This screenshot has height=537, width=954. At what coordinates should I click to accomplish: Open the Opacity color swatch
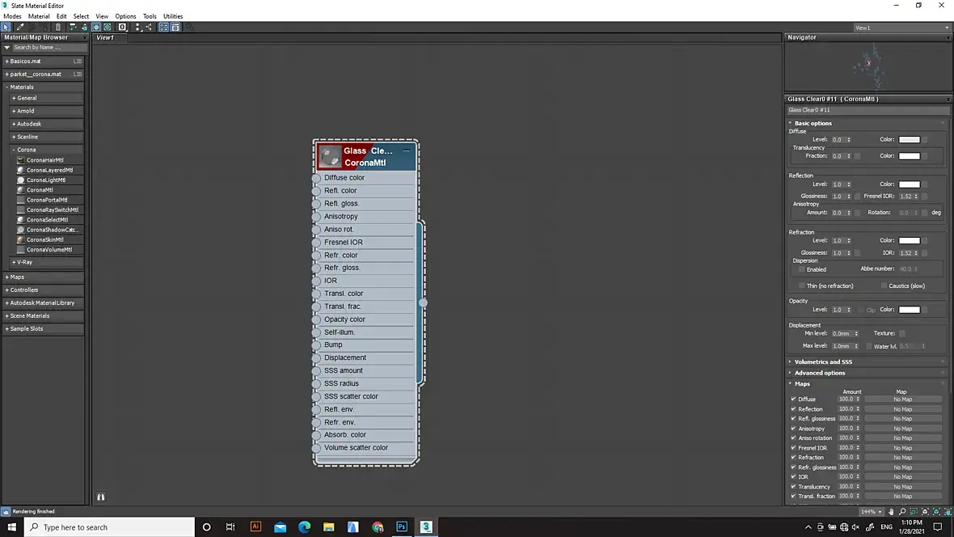[x=910, y=310]
